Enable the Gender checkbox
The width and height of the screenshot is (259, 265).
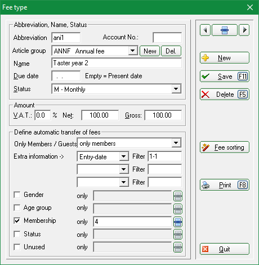tap(17, 195)
